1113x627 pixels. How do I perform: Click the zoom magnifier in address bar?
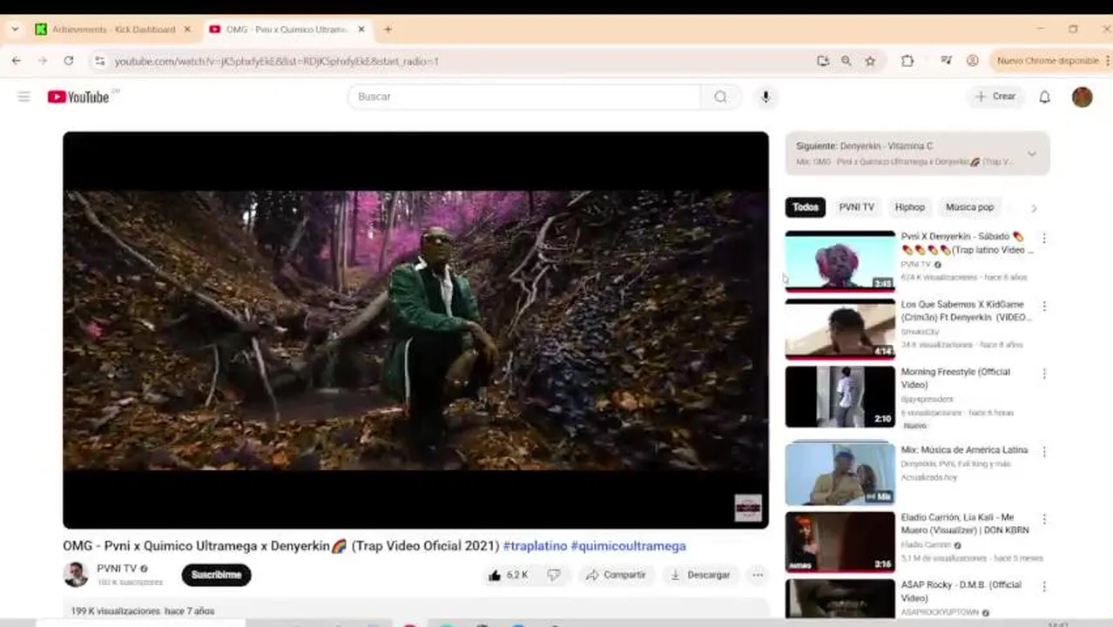(x=846, y=61)
